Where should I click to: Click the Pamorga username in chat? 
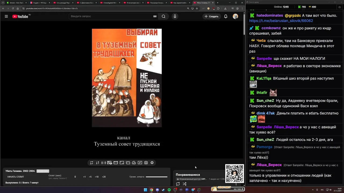[x=264, y=147]
